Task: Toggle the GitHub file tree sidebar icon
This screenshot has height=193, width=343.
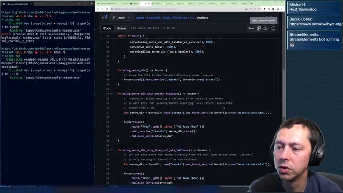Action: pyautogui.click(x=105, y=17)
